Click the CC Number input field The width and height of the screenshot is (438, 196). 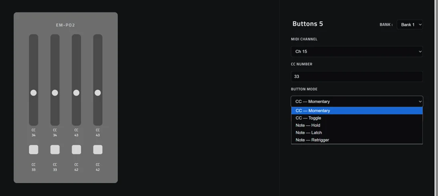pos(357,76)
